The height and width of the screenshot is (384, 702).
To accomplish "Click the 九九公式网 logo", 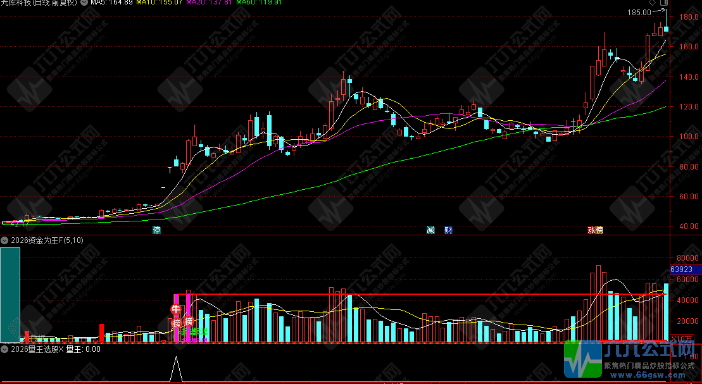I will 632,361.
